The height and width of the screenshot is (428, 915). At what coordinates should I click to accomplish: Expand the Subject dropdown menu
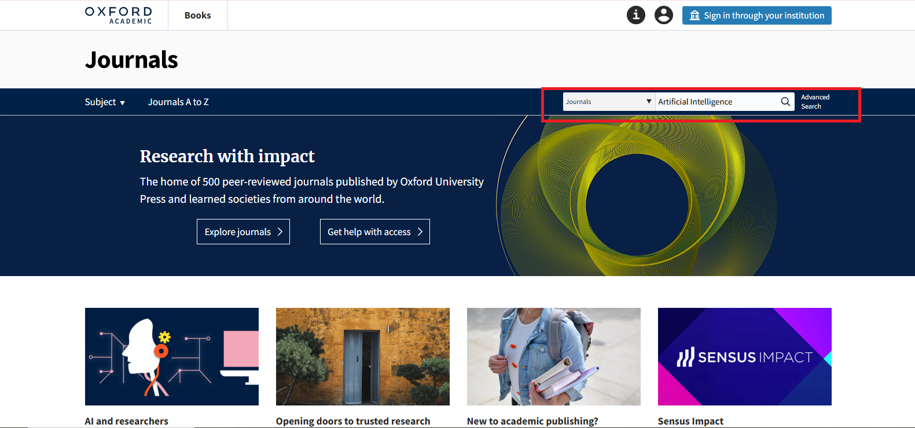point(105,102)
